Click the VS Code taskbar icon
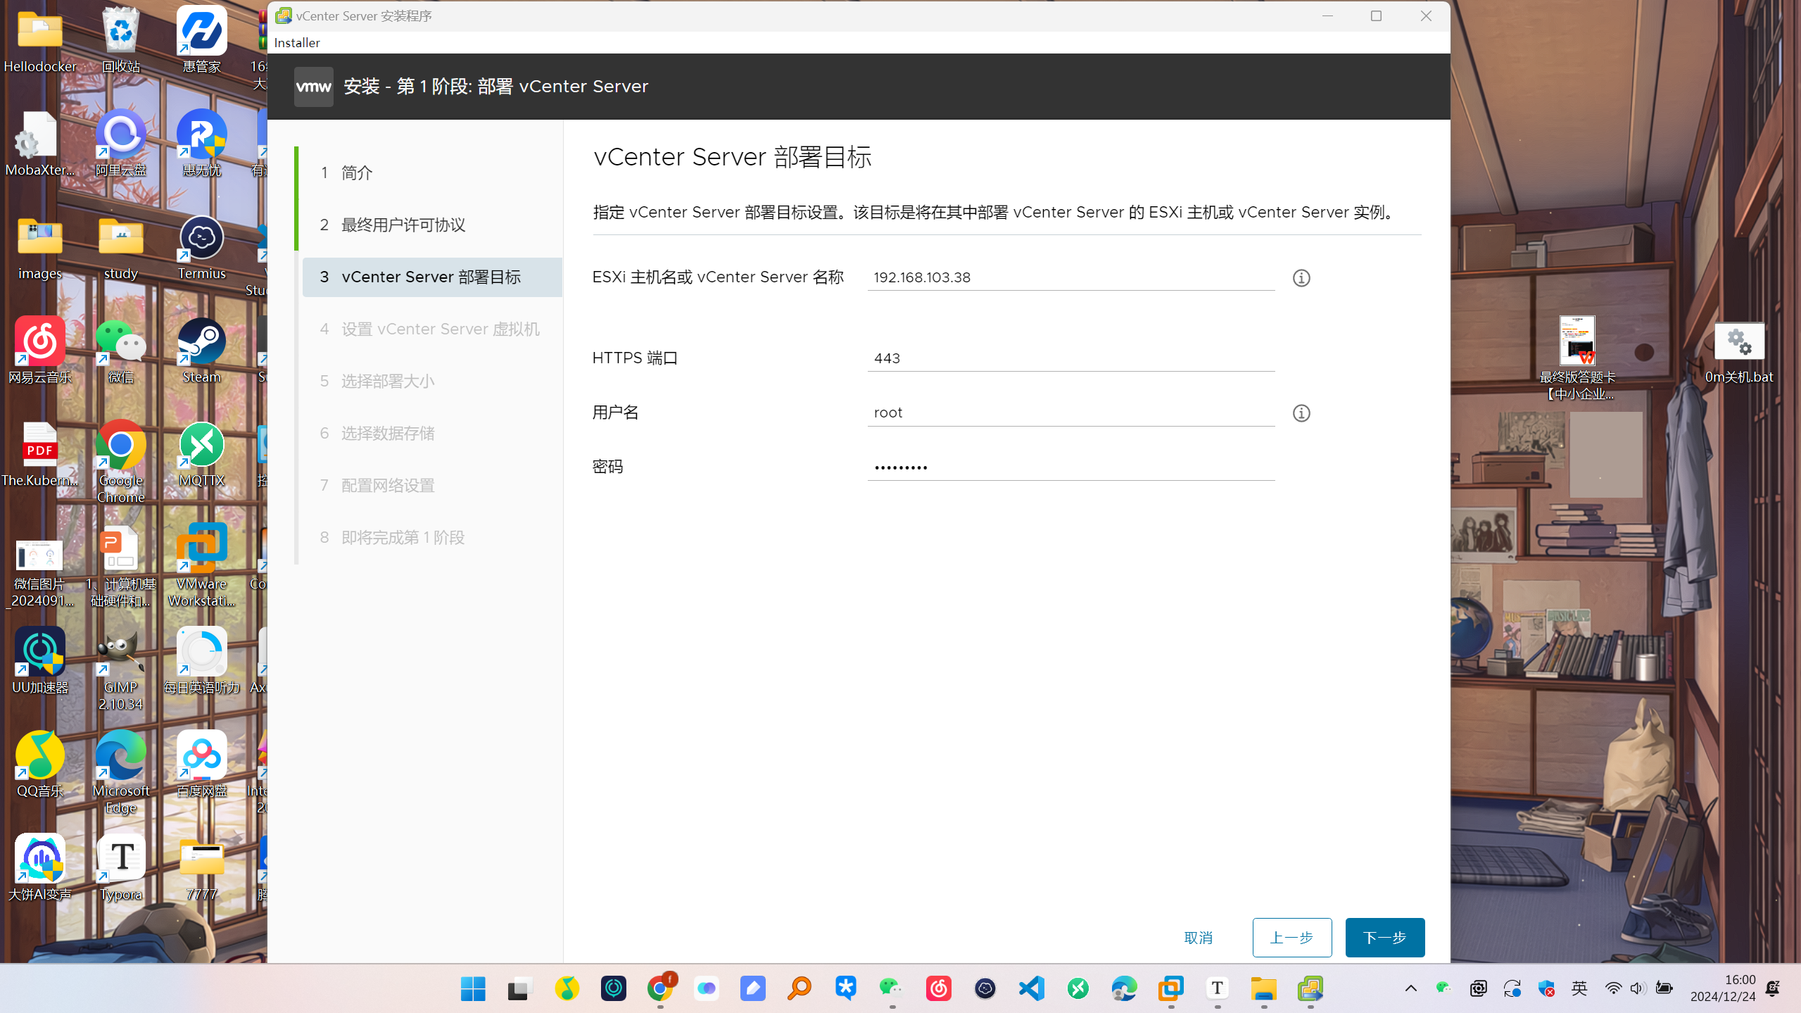The height and width of the screenshot is (1013, 1801). tap(1032, 988)
